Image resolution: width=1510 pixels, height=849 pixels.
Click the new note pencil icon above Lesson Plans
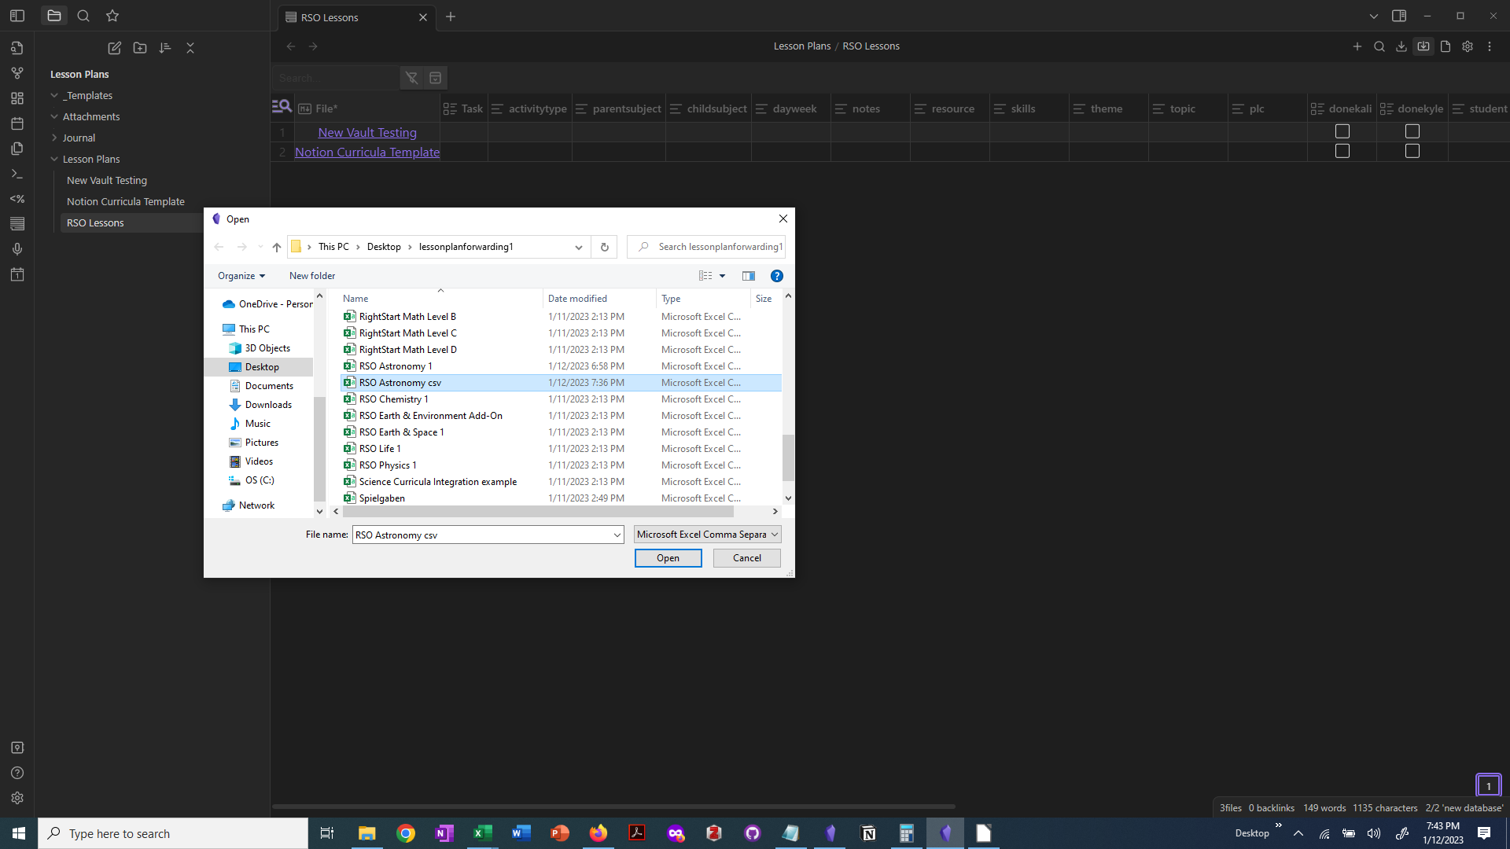[x=114, y=48]
